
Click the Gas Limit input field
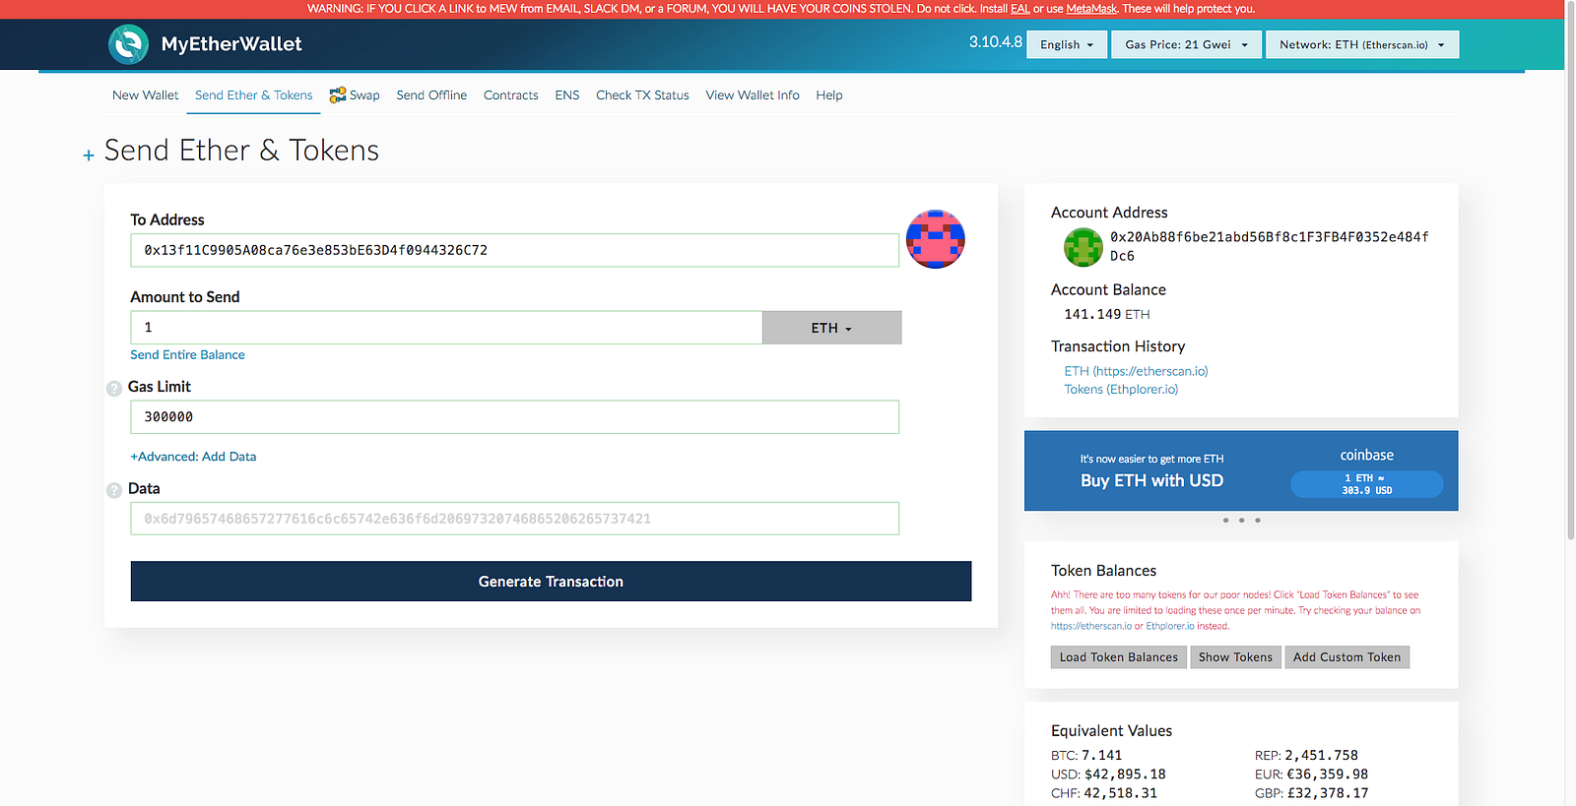[514, 417]
